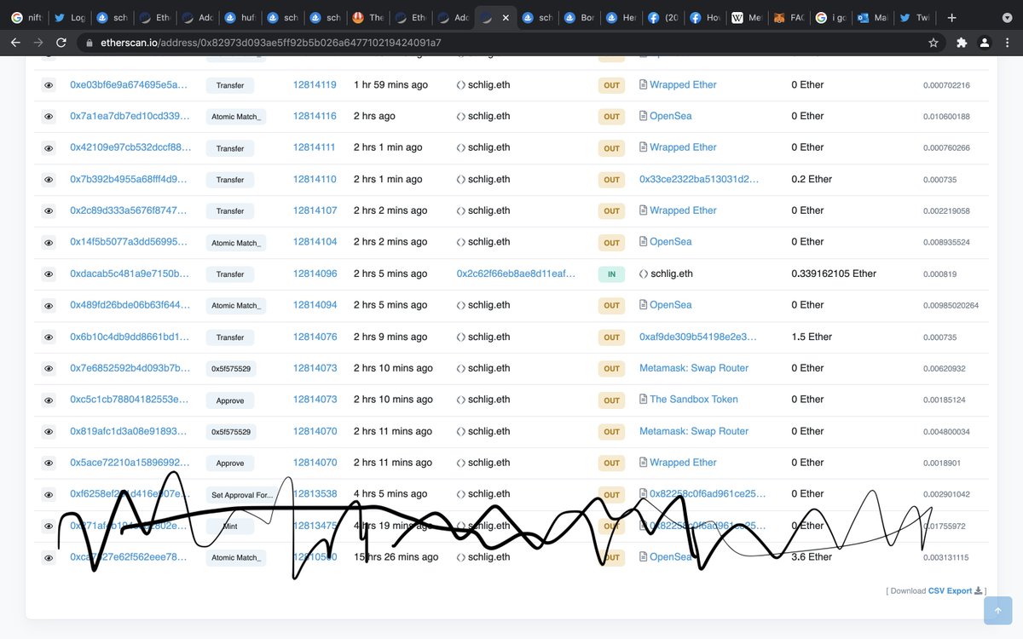Click eye icon for transaction 0x7a1ea7db7ed10cd339

49,117
